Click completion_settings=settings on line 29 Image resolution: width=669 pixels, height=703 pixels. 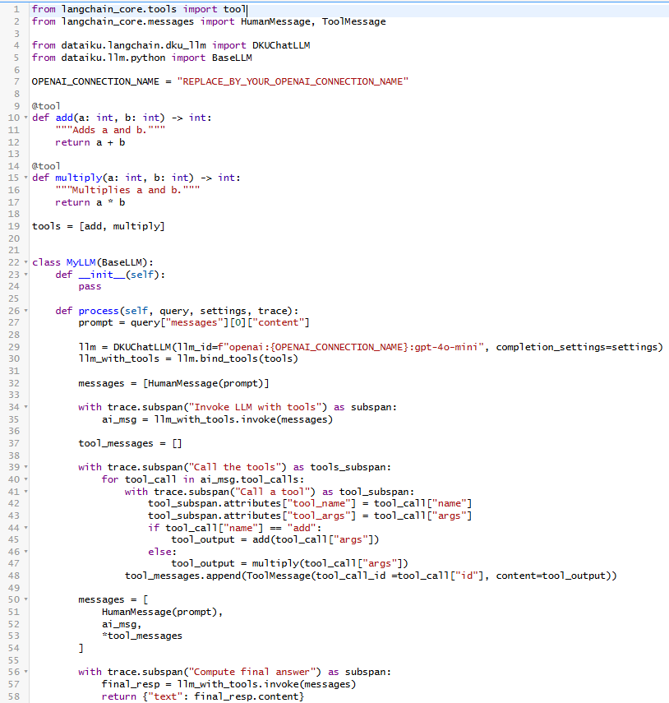[x=579, y=347]
